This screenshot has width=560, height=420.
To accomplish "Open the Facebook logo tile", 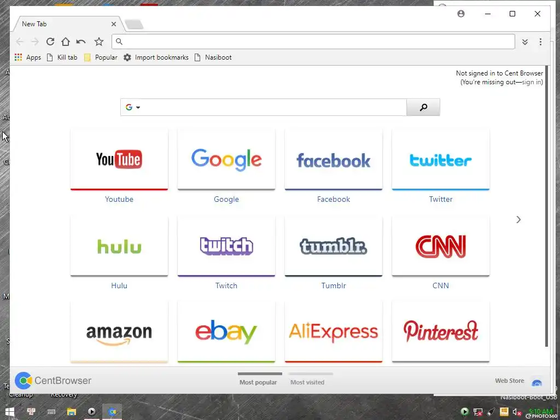I will (334, 160).
